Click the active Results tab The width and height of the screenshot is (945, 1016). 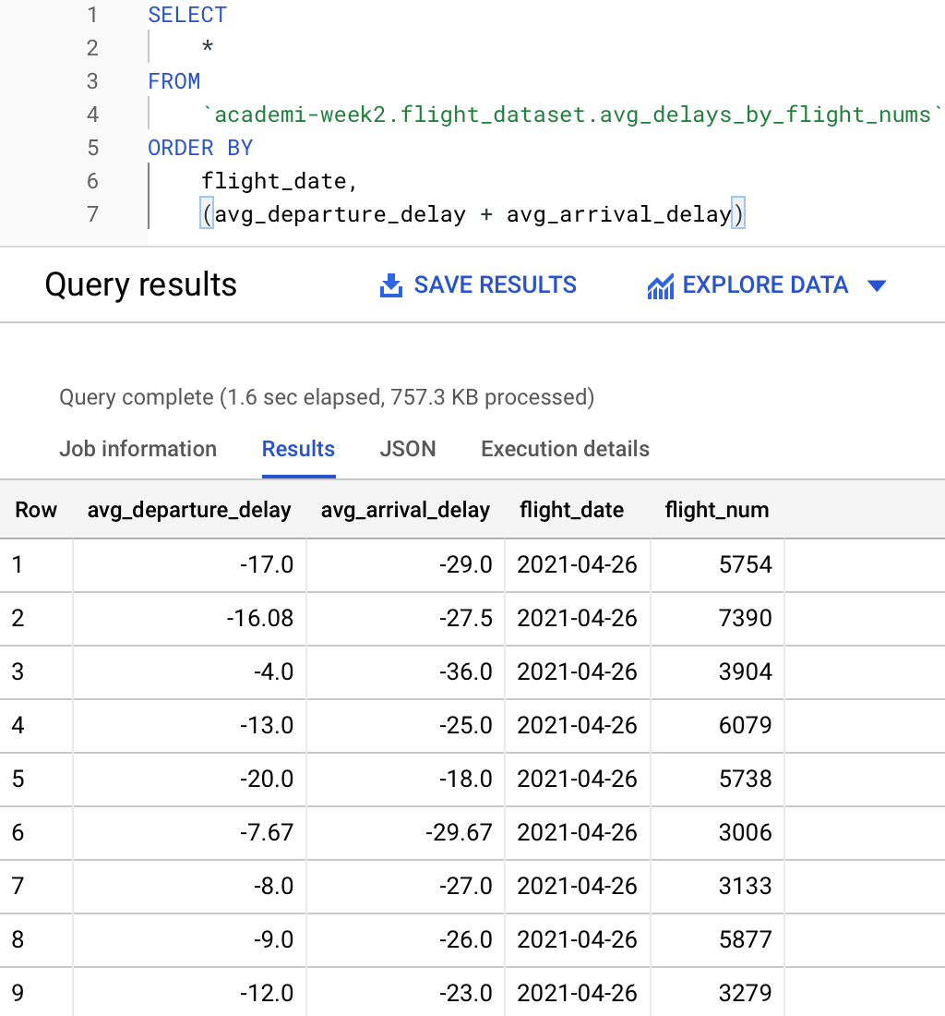point(298,449)
